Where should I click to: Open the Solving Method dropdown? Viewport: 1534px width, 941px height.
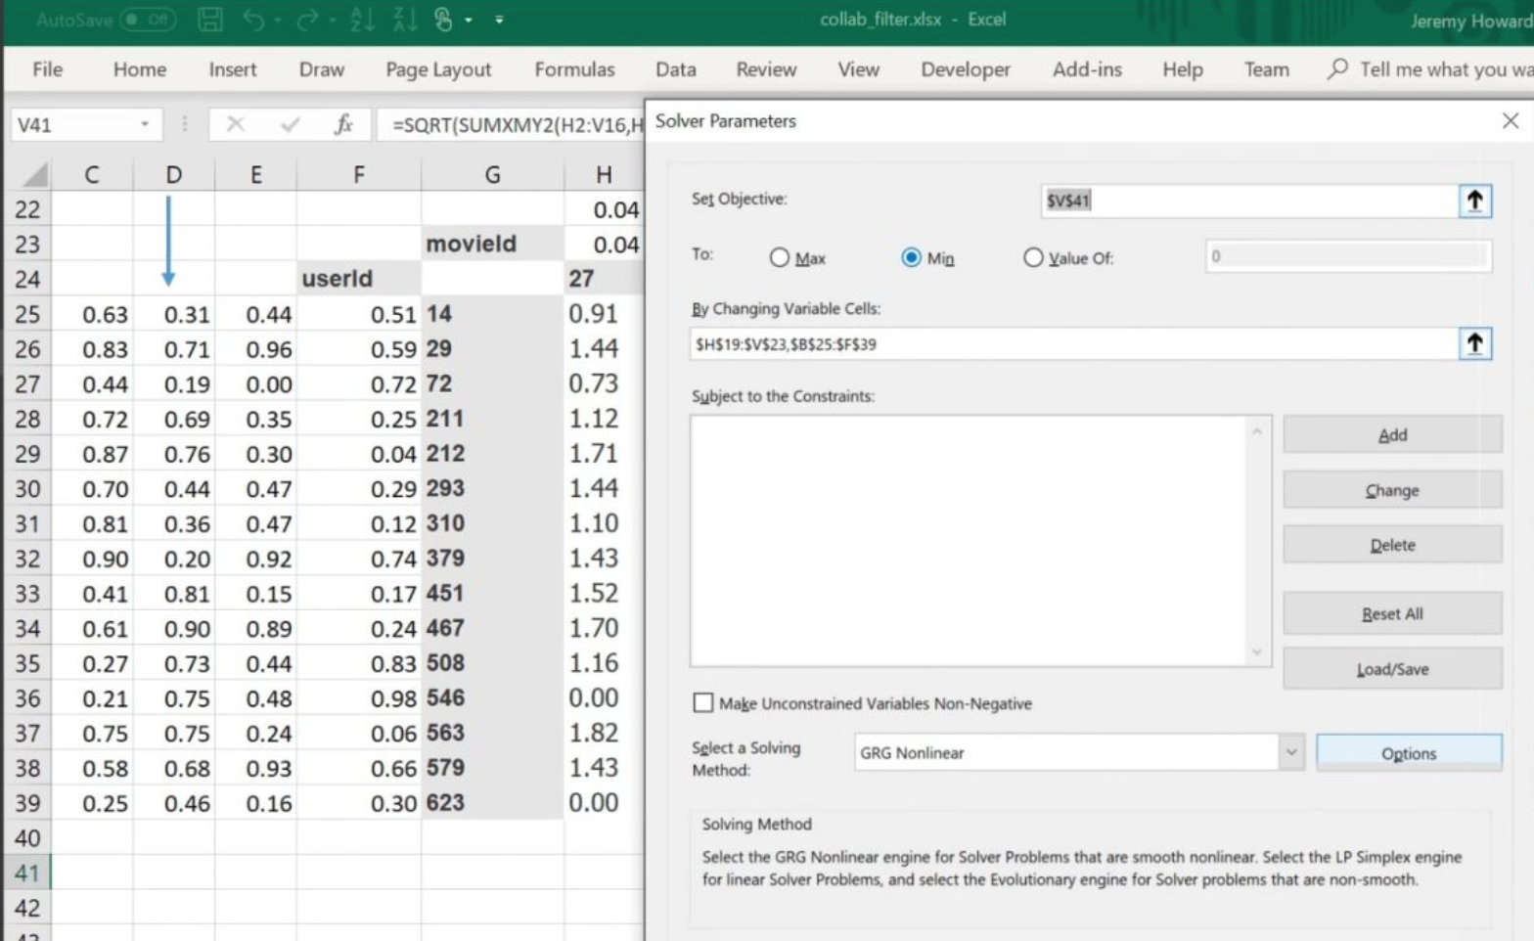click(x=1291, y=752)
